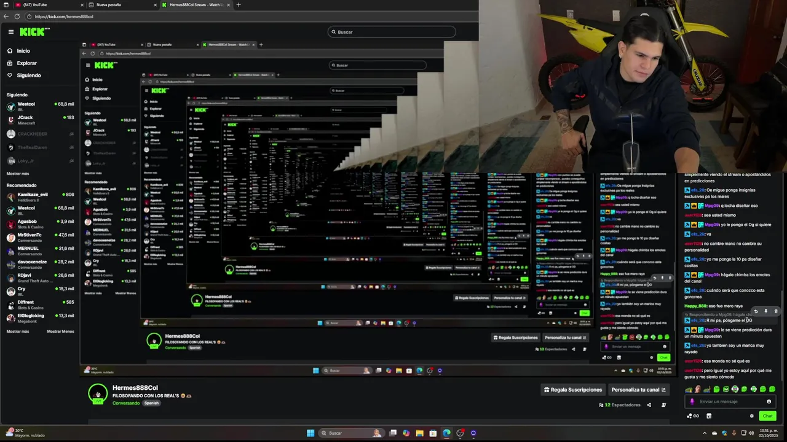Go to Inicio in the outermost Kick sidebar
787x442 pixels.
pyautogui.click(x=18, y=51)
